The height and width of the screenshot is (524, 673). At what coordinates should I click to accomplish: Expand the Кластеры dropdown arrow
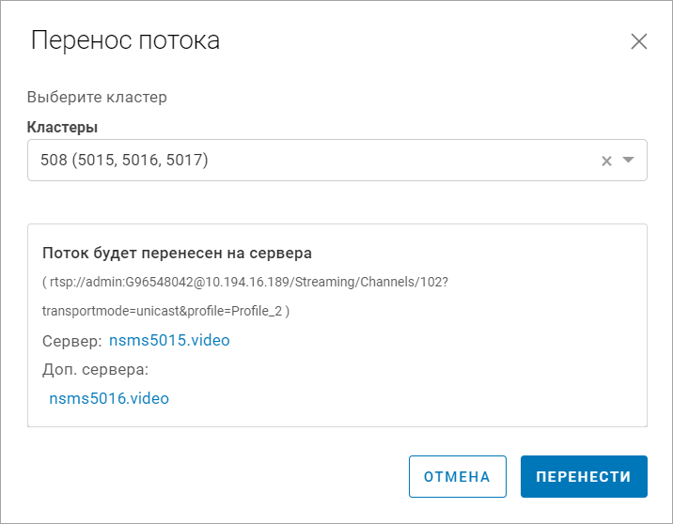pyautogui.click(x=629, y=161)
